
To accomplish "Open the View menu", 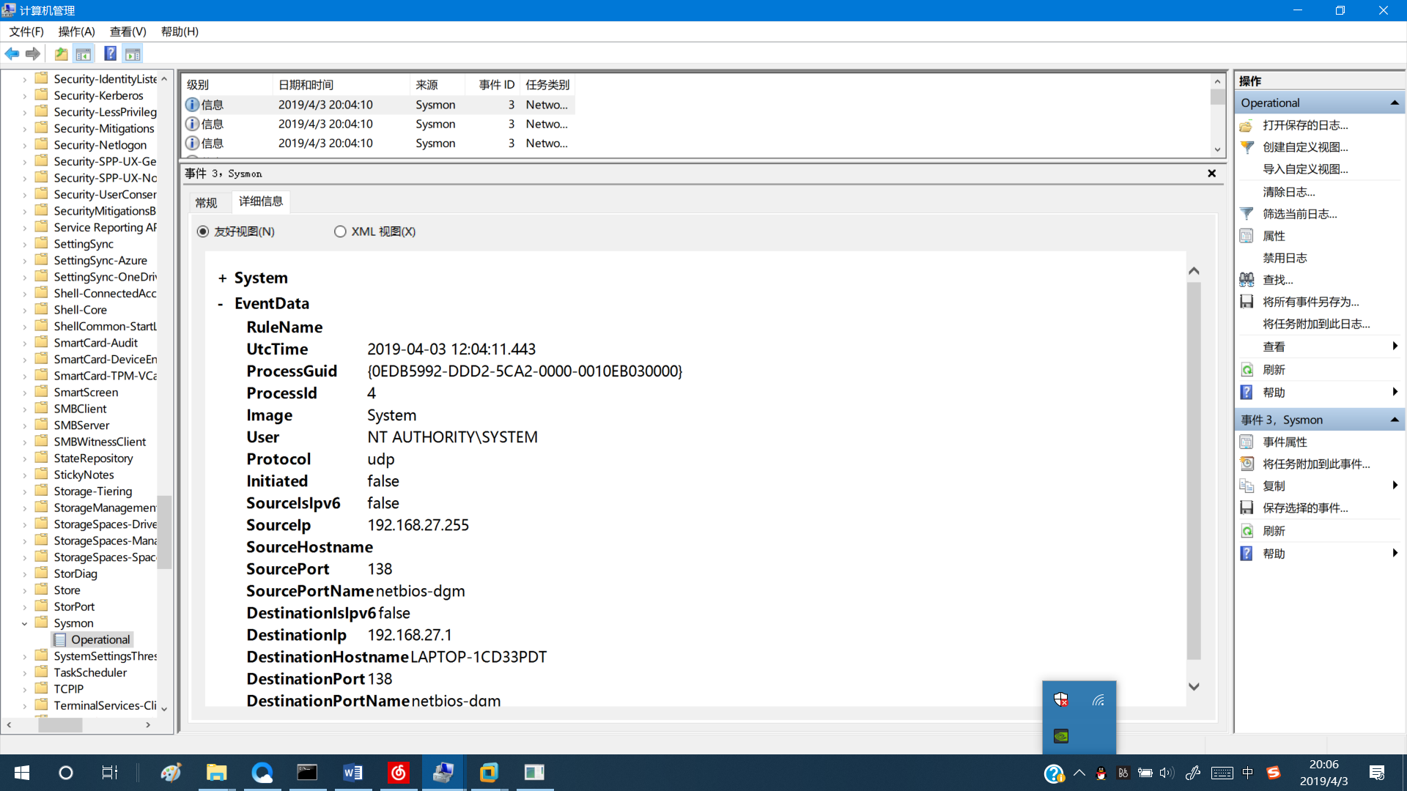I will (128, 31).
